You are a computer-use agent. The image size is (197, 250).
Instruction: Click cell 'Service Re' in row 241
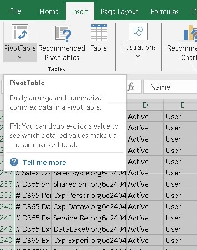(70, 218)
